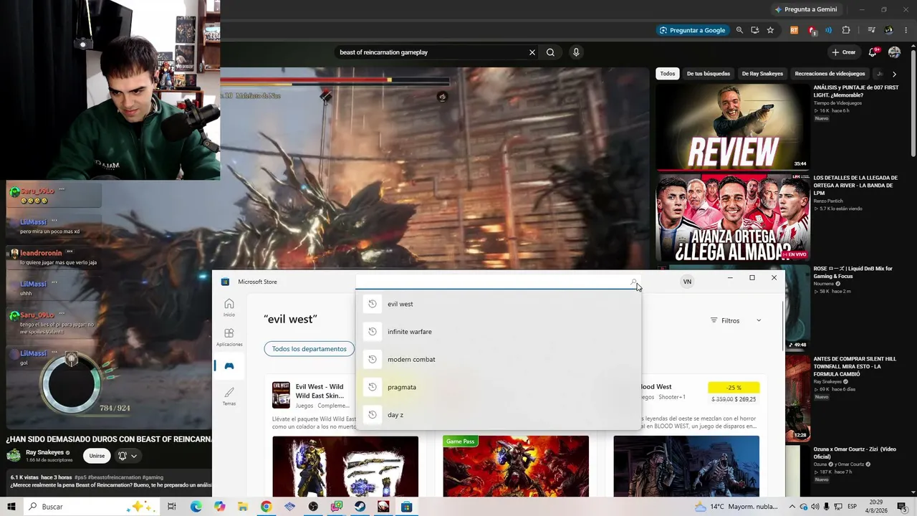
Task: Choose 'modern combat' from search history
Action: [498, 359]
